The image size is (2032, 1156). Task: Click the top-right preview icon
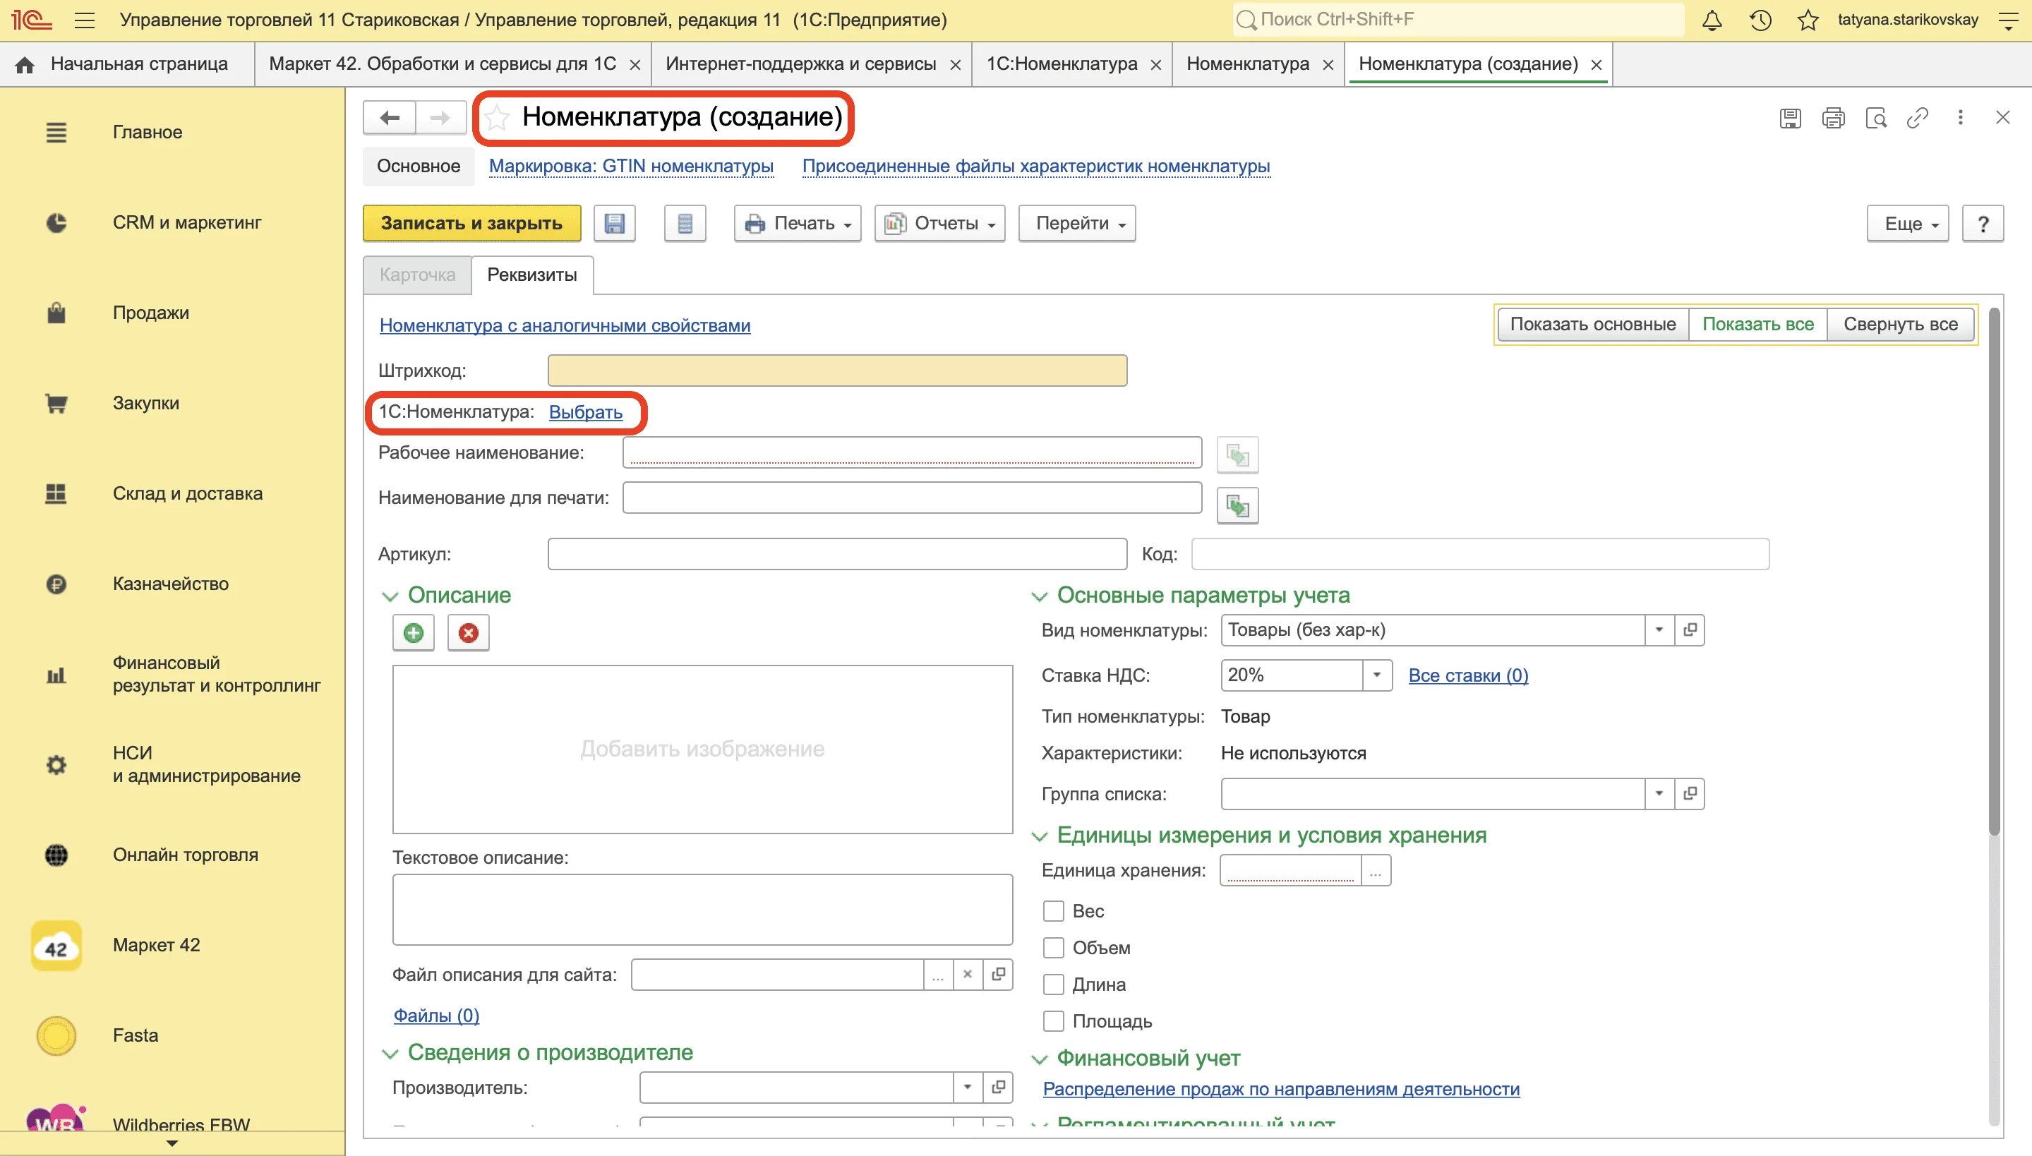point(1875,119)
